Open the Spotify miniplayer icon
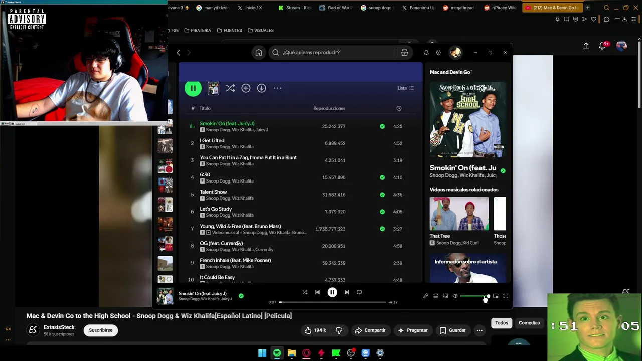This screenshot has width=642, height=361. [496, 296]
